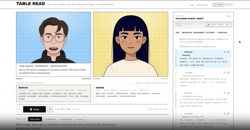The image size is (250, 130).
Task: Open the Marcus voice direction card
Action: (54, 93)
